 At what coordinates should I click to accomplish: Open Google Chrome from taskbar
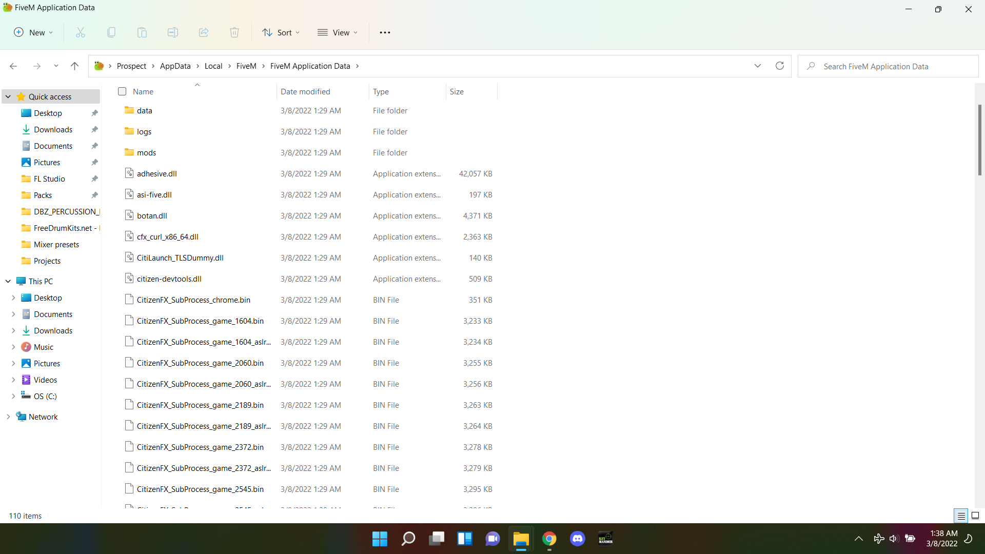tap(549, 539)
